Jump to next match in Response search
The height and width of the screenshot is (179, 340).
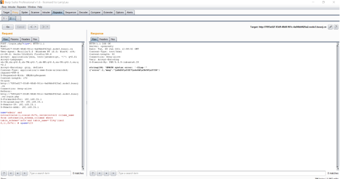point(113,173)
